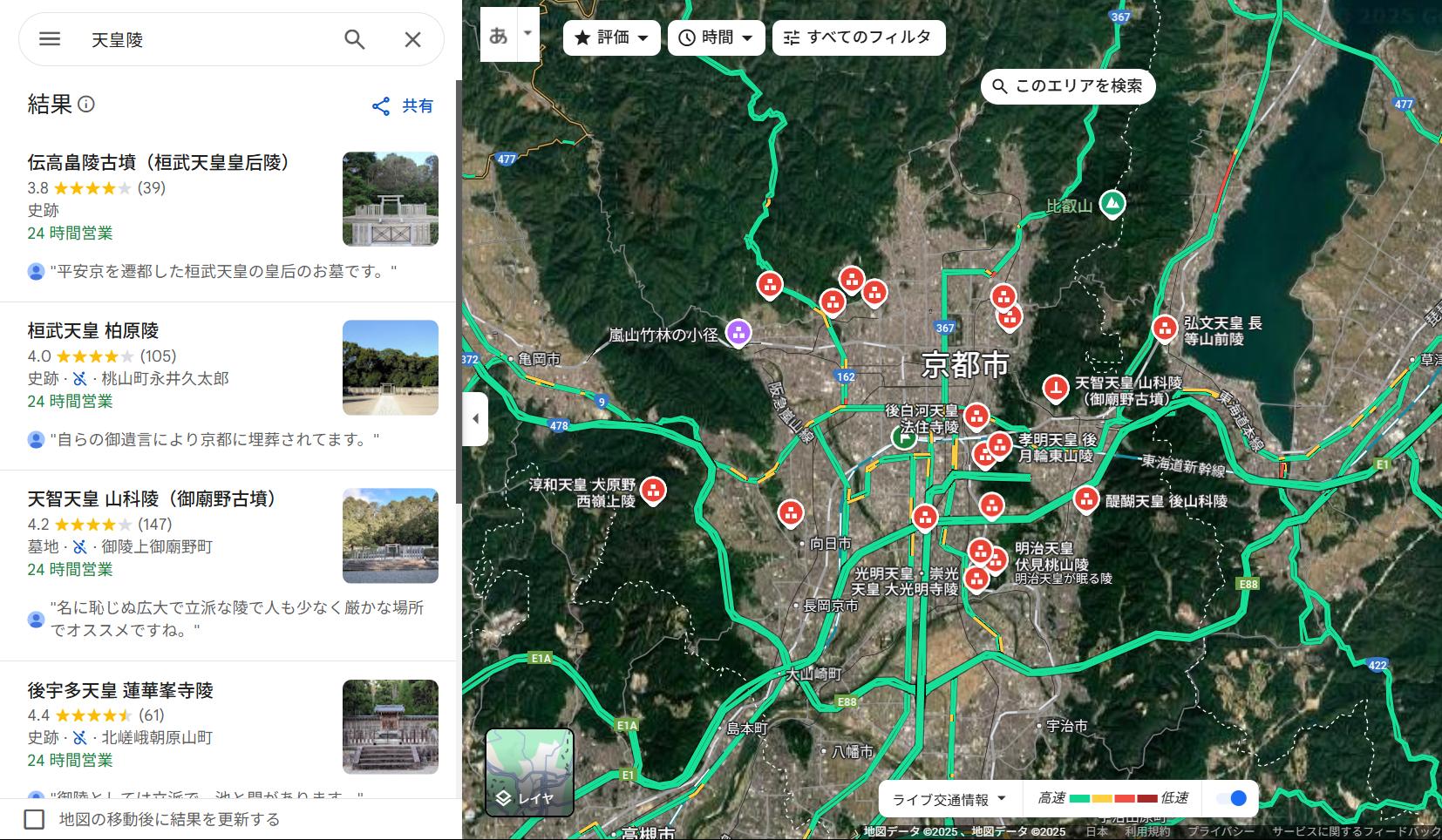The height and width of the screenshot is (840, 1442).
Task: Click the results list scrollbar
Action: click(459, 292)
